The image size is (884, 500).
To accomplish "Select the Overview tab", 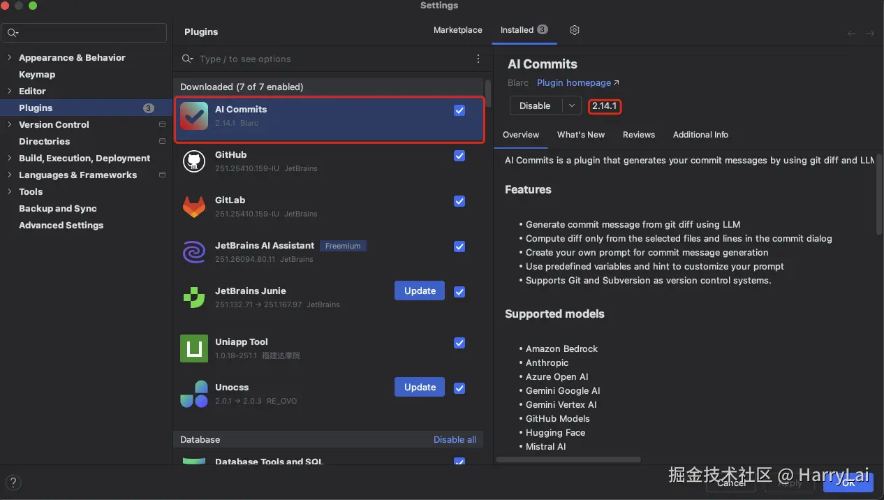I will 521,135.
